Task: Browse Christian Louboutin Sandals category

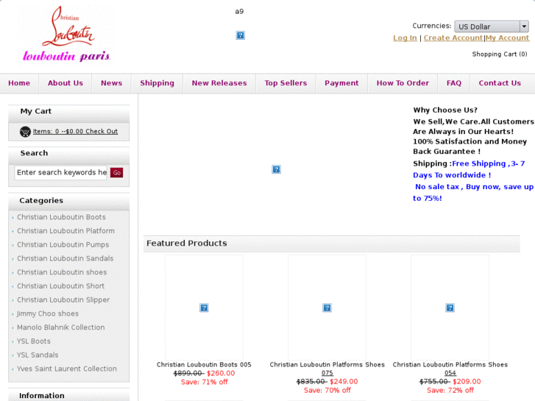Action: (x=65, y=258)
